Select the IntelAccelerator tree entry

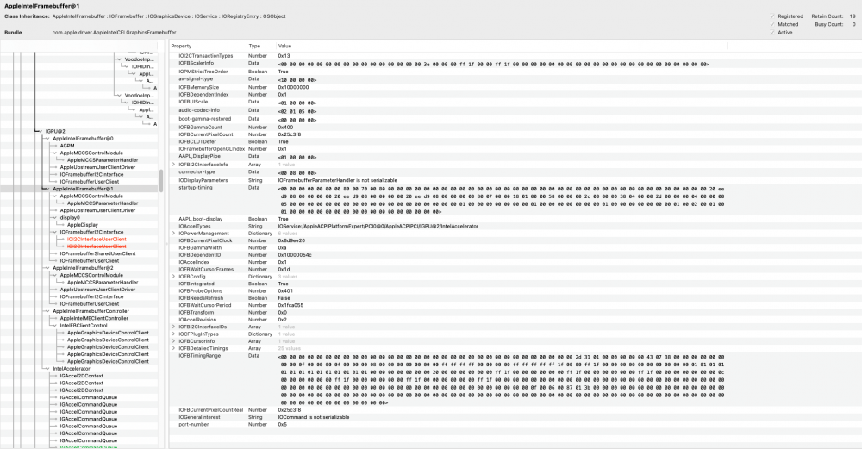72,369
